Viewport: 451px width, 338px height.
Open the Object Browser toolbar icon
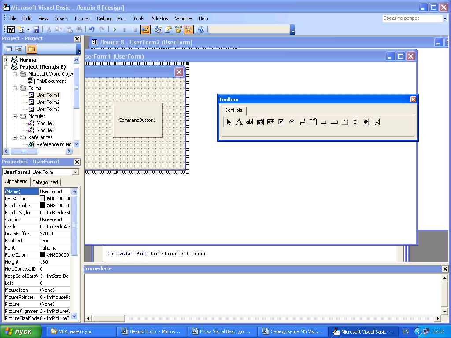178,29
